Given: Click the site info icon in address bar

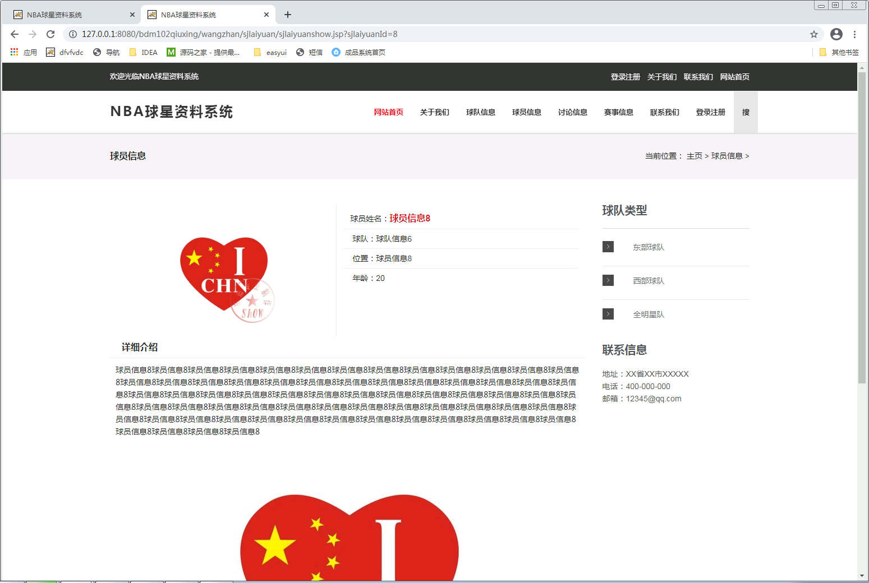Looking at the screenshot, I should (x=73, y=34).
